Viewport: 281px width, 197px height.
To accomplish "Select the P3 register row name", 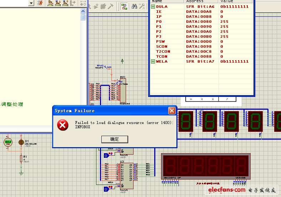I will (x=159, y=37).
